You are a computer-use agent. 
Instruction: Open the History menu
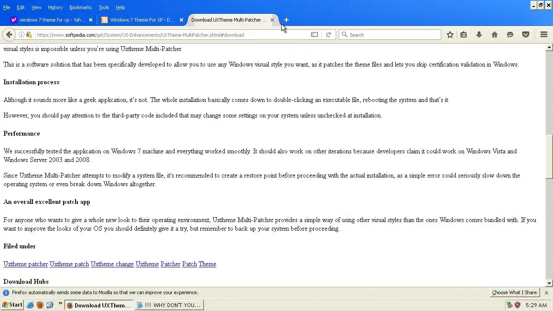(x=55, y=7)
